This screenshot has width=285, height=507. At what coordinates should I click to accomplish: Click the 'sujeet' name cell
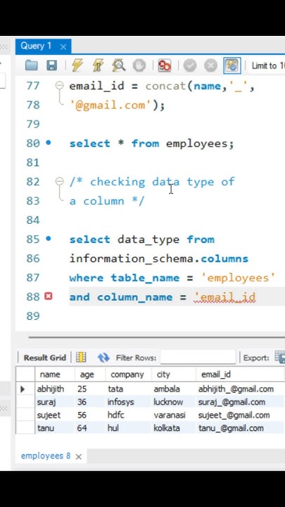tap(55, 415)
